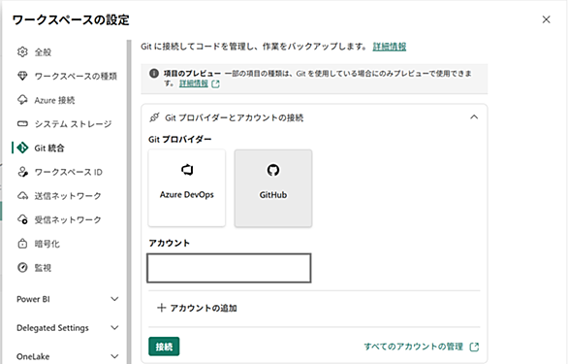This screenshot has height=364, width=568.
Task: Open 受信ネットワーク cloud icon
Action: pos(22,219)
